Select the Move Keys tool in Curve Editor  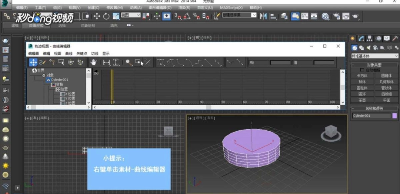pos(33,62)
